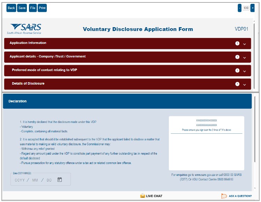Click alert icon on Details of Disclosure
Viewport: 261px width, 202px height.
pyautogui.click(x=237, y=84)
